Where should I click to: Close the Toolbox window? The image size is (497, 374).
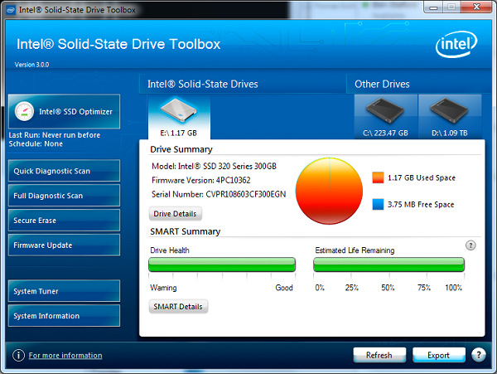[x=477, y=7]
